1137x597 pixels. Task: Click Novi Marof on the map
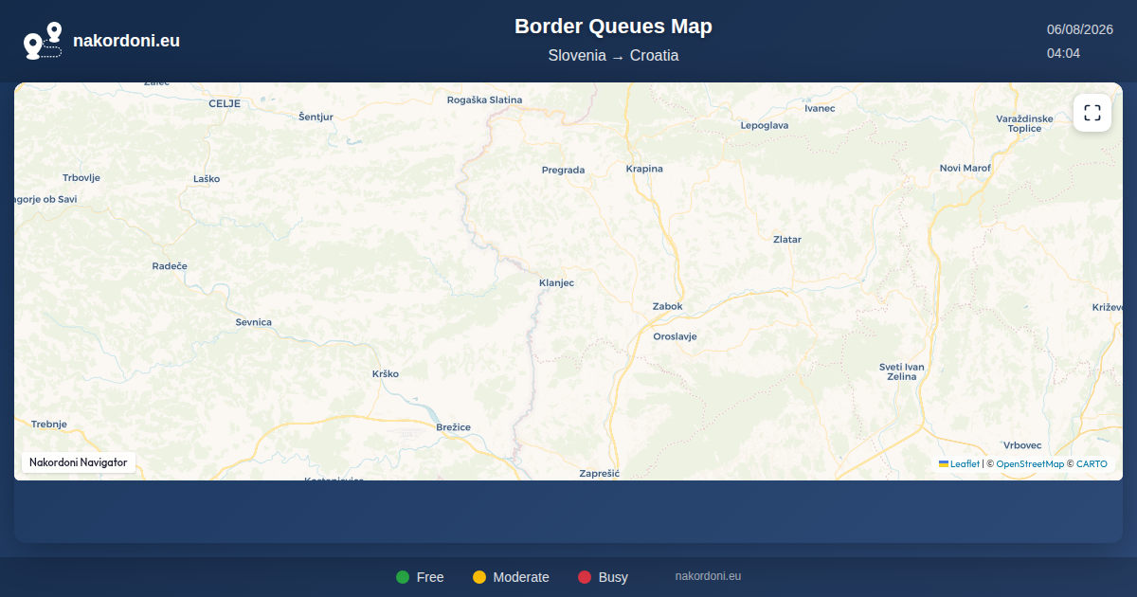[965, 168]
